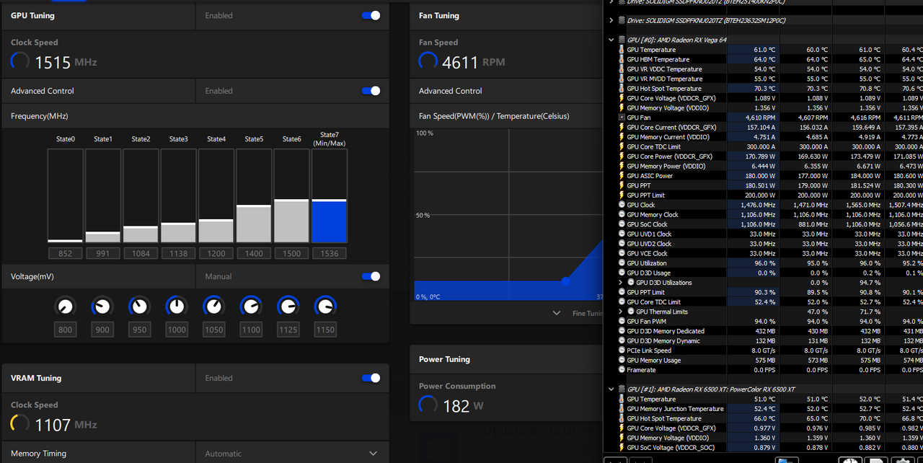Collapse the AMD Radeon RX Vega 64 group
The image size is (923, 463).
click(x=611, y=40)
